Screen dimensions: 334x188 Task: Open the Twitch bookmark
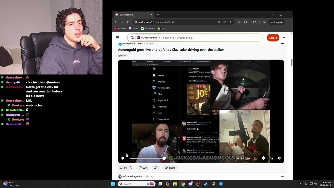coord(134,28)
